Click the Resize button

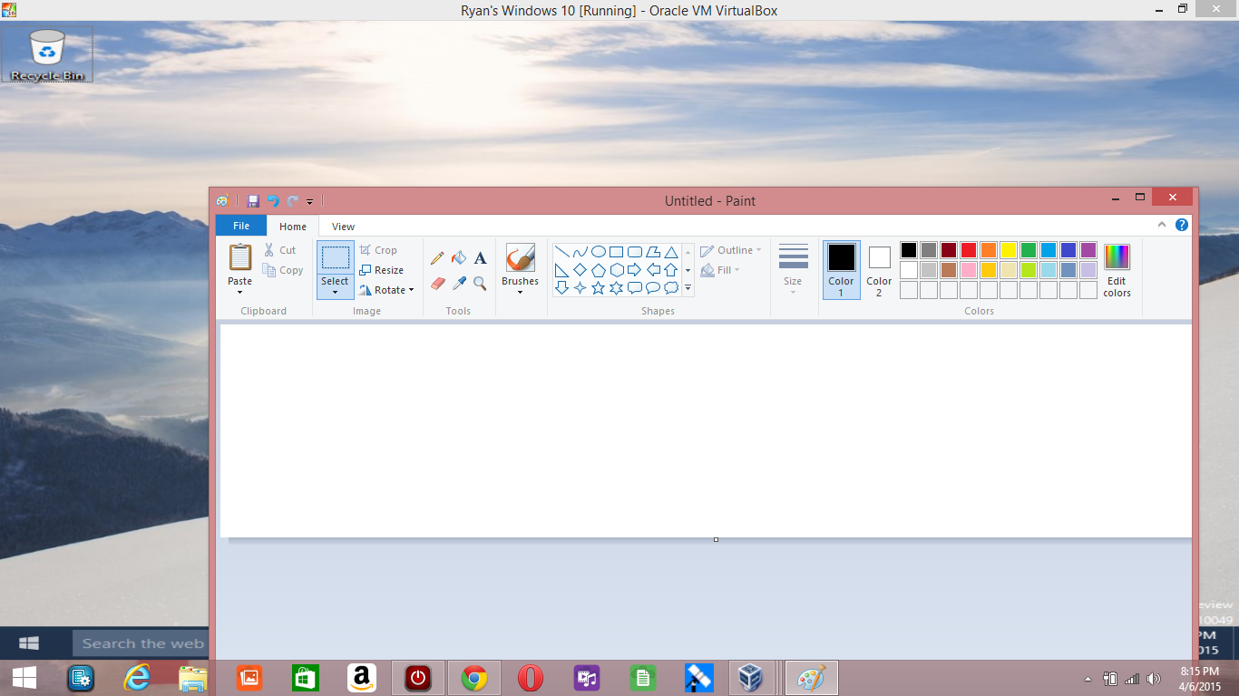(385, 269)
